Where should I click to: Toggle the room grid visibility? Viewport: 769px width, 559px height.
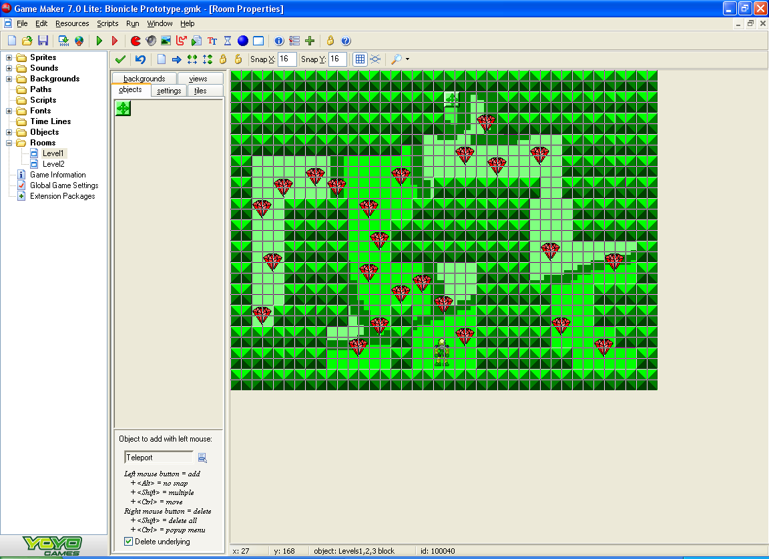coord(358,59)
